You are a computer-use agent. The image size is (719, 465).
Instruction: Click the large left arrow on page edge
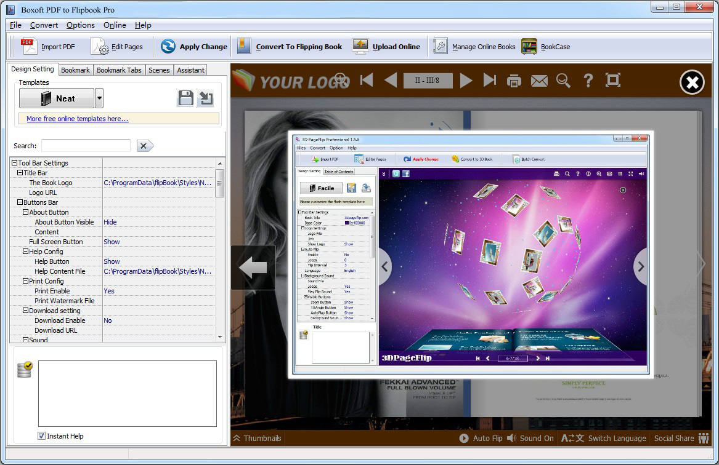coord(253,268)
